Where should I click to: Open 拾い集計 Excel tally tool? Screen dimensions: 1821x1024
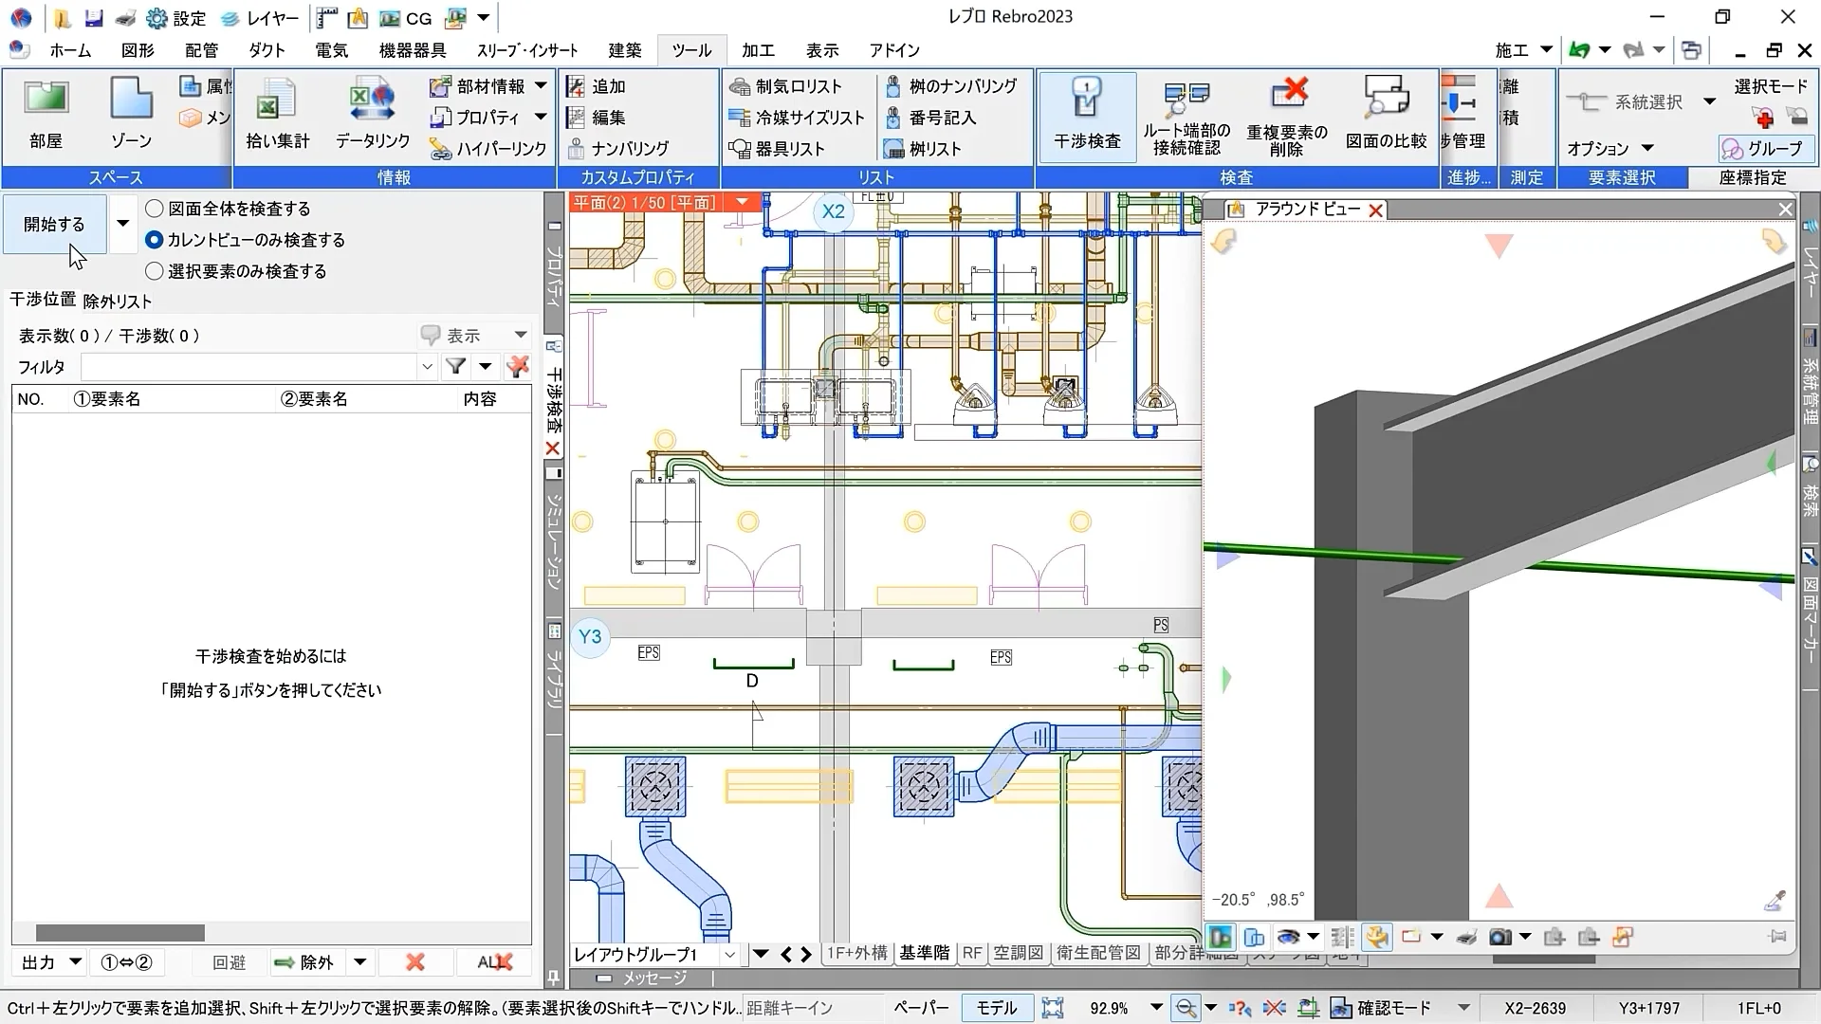click(x=277, y=102)
